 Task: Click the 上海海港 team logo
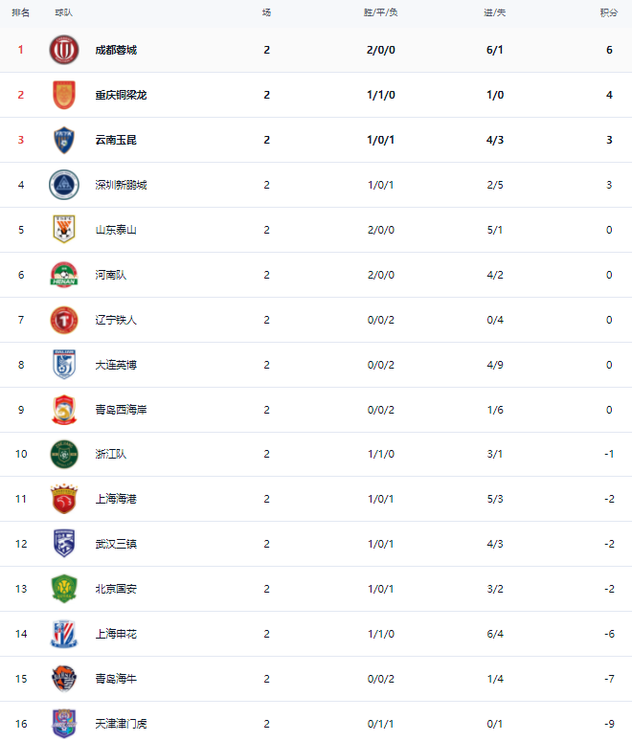[x=64, y=499]
